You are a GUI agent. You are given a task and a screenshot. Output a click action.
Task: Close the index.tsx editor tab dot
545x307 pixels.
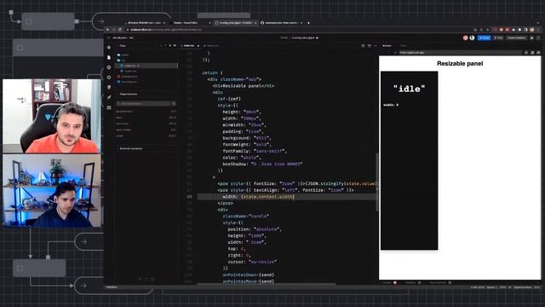click(x=198, y=45)
